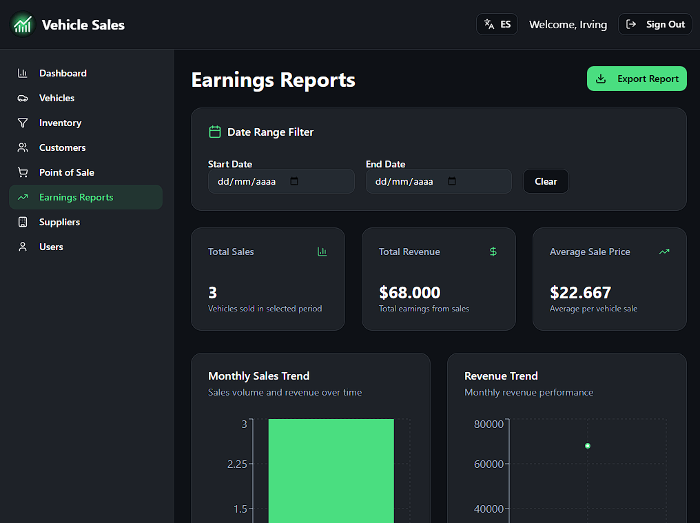Go to the Vehicles page
The height and width of the screenshot is (523, 700).
click(85, 99)
